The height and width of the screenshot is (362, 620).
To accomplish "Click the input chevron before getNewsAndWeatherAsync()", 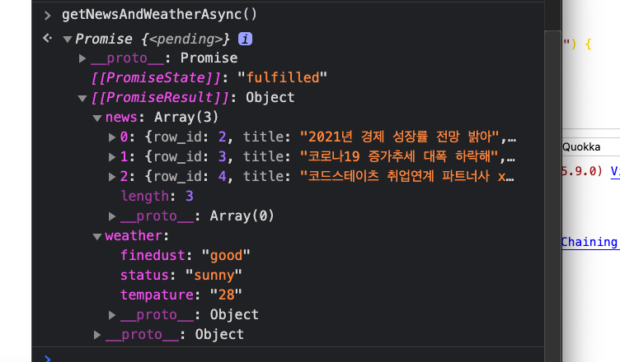I will pos(48,16).
